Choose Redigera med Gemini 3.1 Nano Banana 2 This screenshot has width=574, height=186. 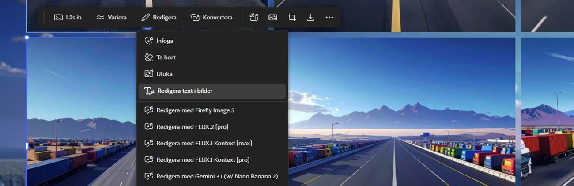tap(212, 176)
